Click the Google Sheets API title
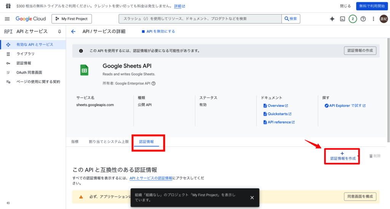This screenshot has width=390, height=209. coord(127,66)
